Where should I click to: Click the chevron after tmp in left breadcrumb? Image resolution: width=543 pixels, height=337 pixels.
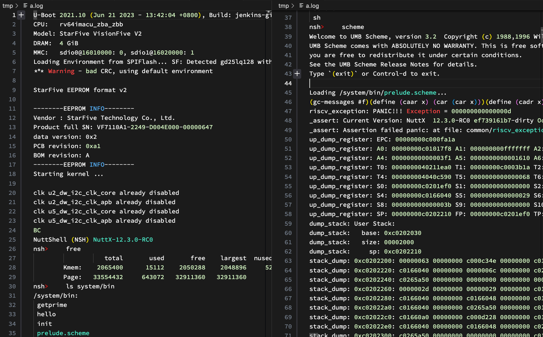[17, 6]
